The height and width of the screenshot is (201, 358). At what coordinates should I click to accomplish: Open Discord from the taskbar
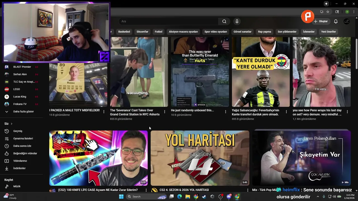229,197
